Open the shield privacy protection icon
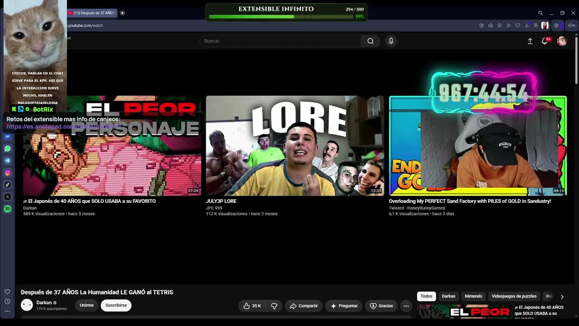The height and width of the screenshot is (326, 579). [x=499, y=25]
